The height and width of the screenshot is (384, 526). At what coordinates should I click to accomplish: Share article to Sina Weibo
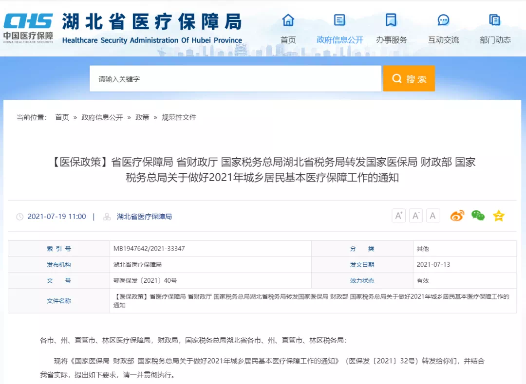(457, 216)
